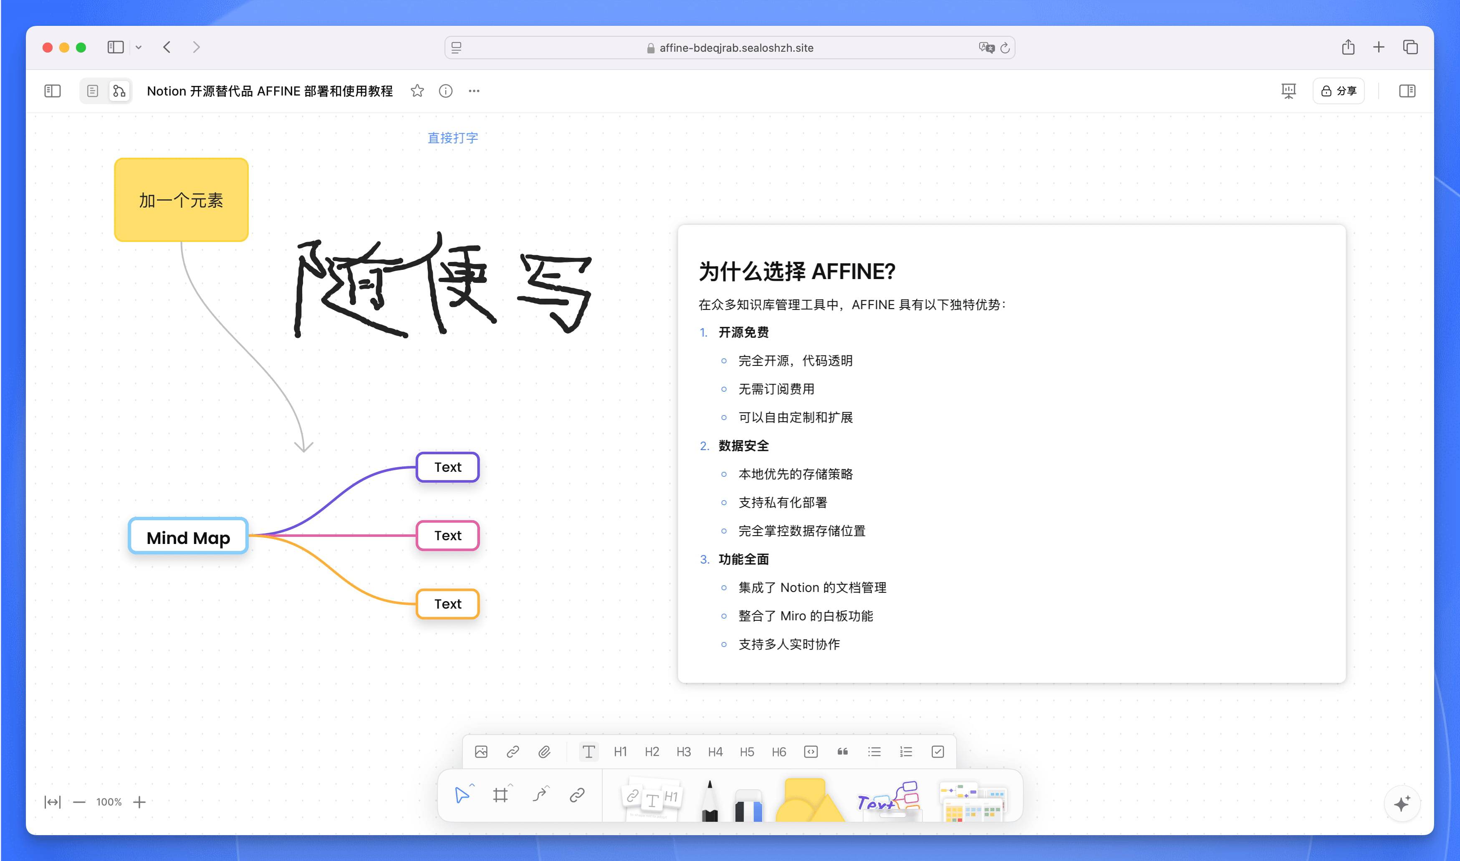Switch to edgeless whiteboard mode
1460x861 pixels.
[119, 91]
